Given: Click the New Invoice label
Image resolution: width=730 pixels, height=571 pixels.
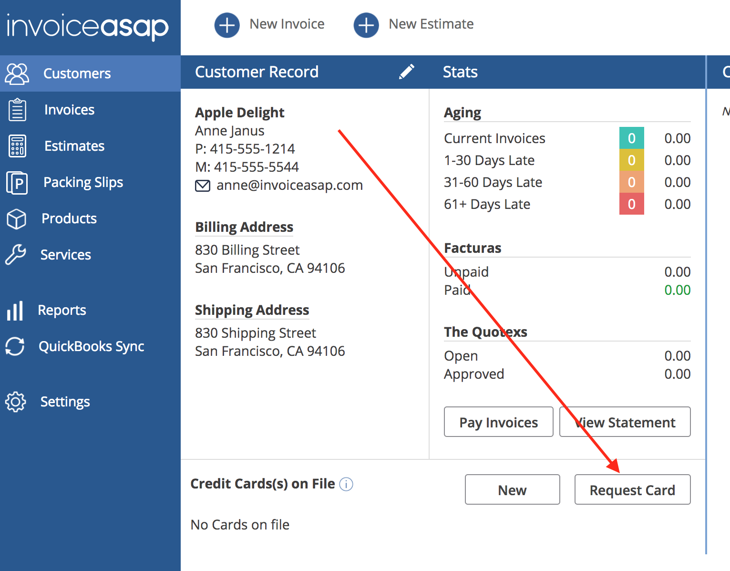Looking at the screenshot, I should tap(287, 24).
